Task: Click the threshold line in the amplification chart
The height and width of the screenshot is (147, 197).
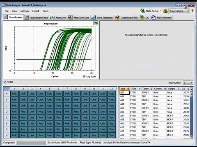Action: click(54, 60)
